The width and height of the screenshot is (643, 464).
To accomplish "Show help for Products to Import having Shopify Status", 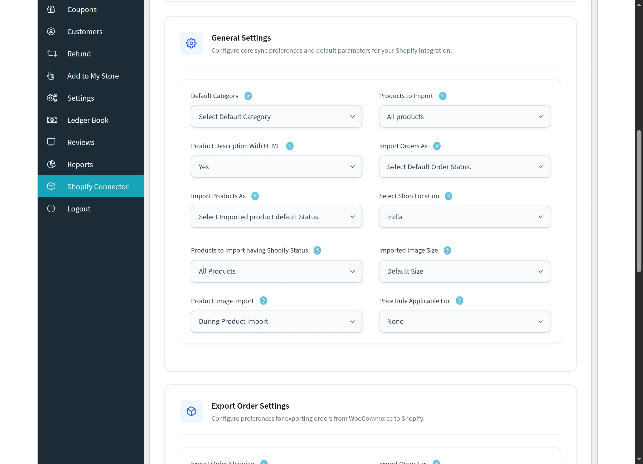I will tap(317, 250).
